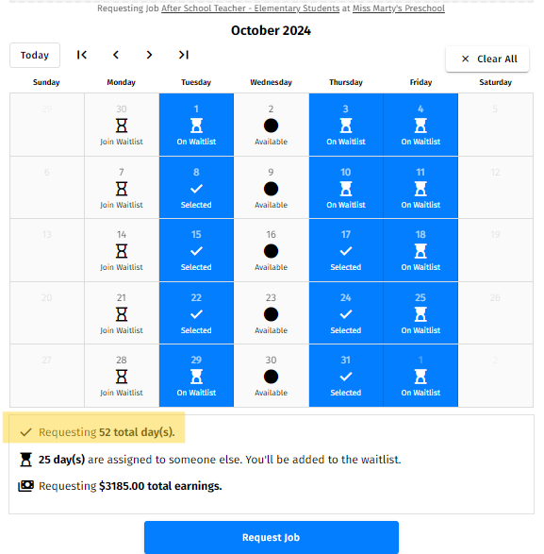Screen dimensions: 544x554
Task: Click checkmark icon on Tuesday 8
Action: [x=196, y=189]
